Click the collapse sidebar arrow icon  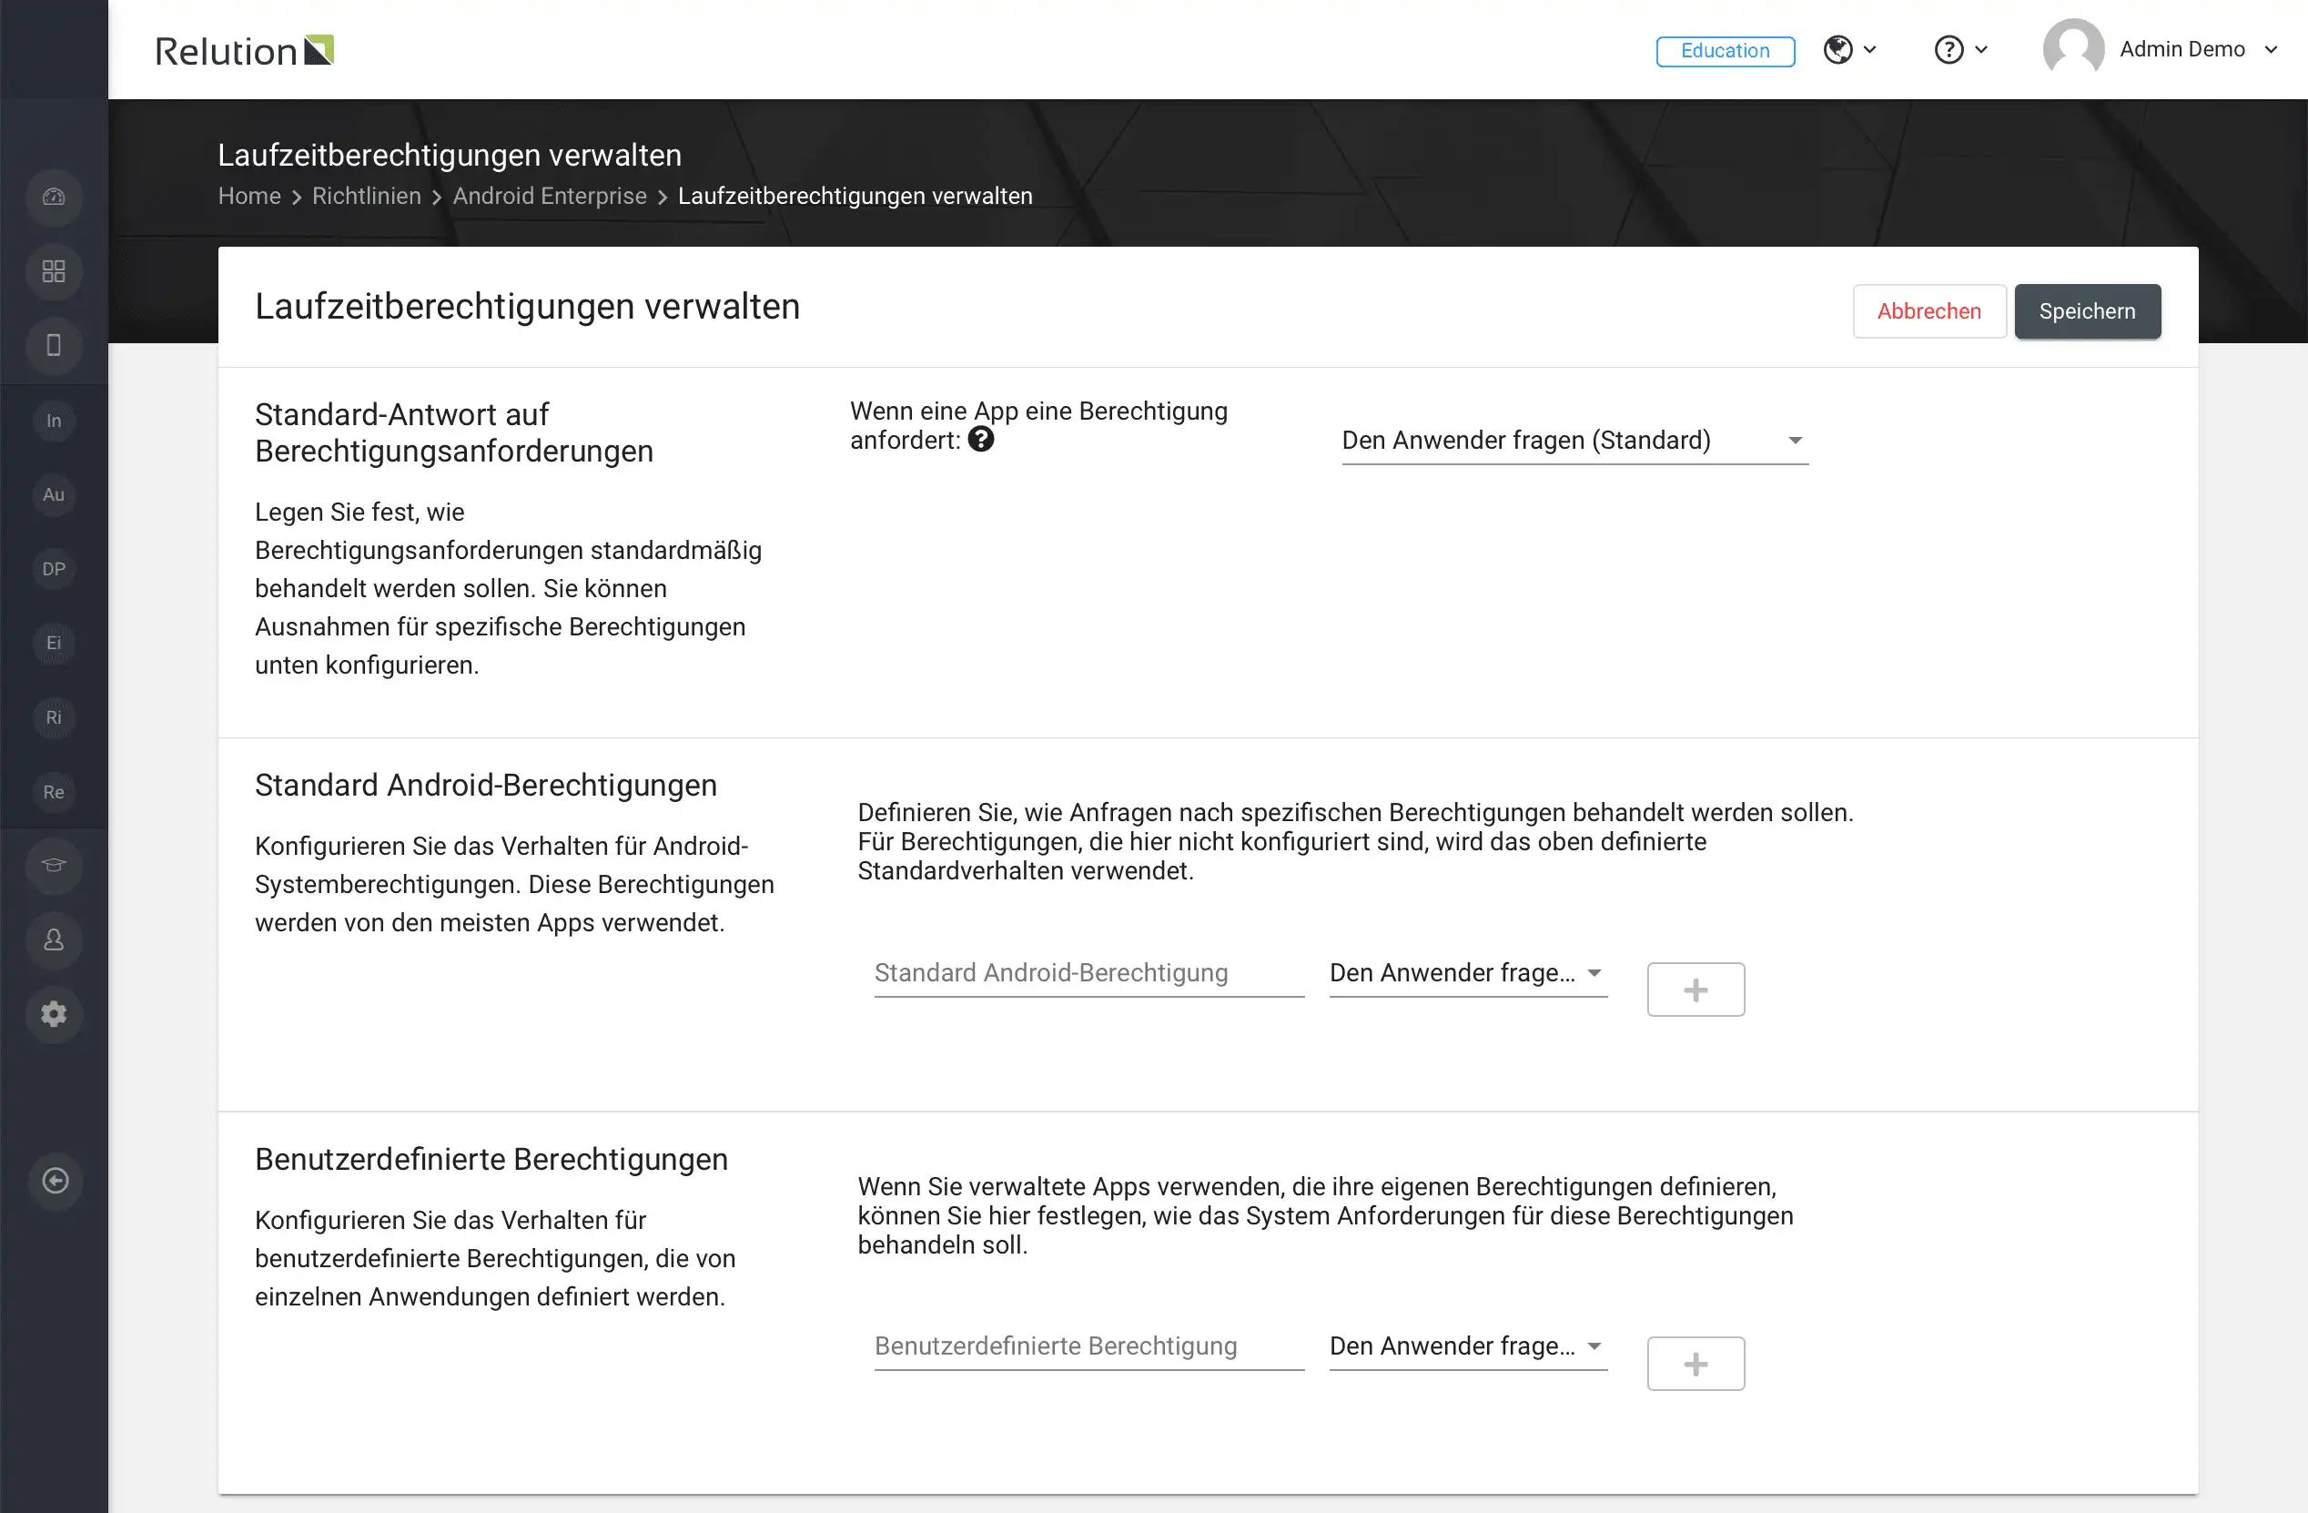click(56, 1181)
